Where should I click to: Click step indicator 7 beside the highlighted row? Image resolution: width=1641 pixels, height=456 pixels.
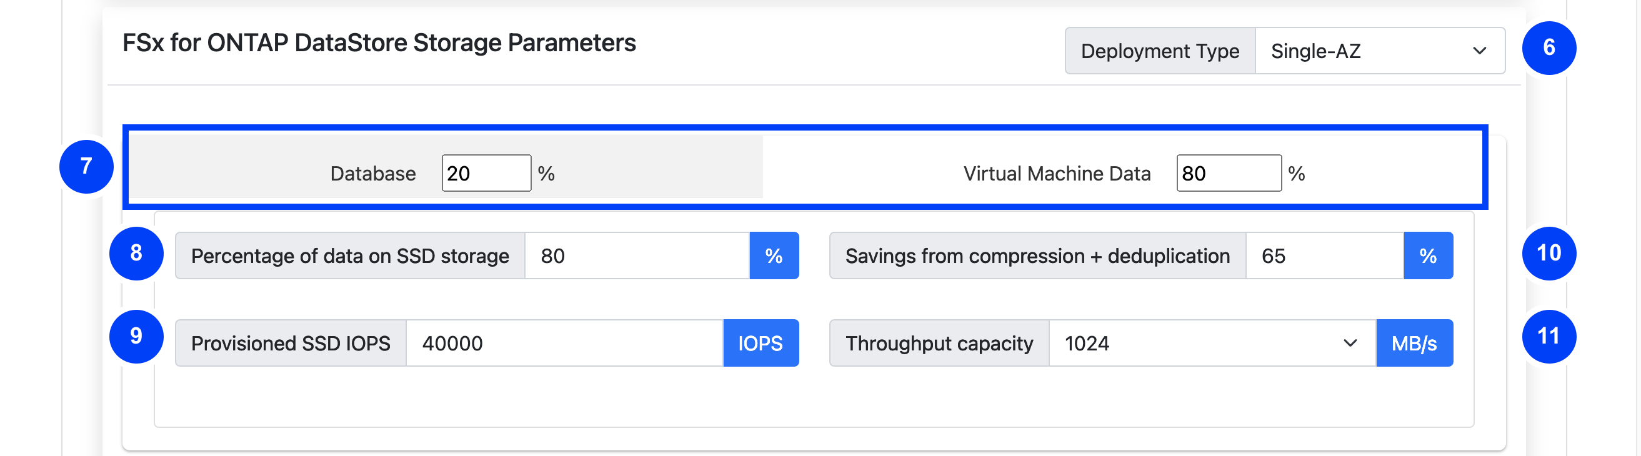click(x=87, y=167)
